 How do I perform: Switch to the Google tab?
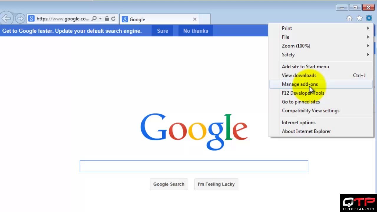pos(159,19)
